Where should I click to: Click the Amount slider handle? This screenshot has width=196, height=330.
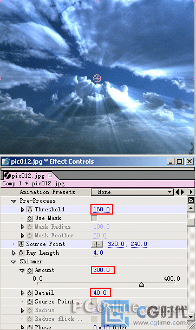(x=141, y=284)
